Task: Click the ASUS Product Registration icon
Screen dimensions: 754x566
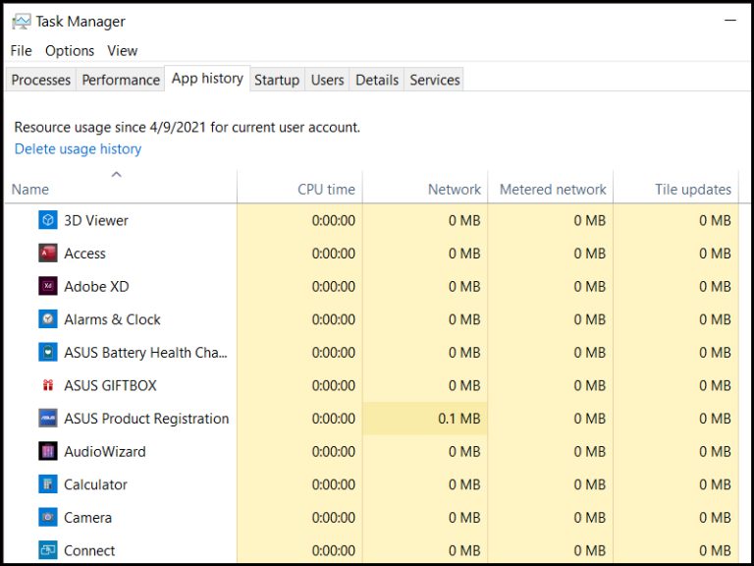Action: click(x=47, y=419)
